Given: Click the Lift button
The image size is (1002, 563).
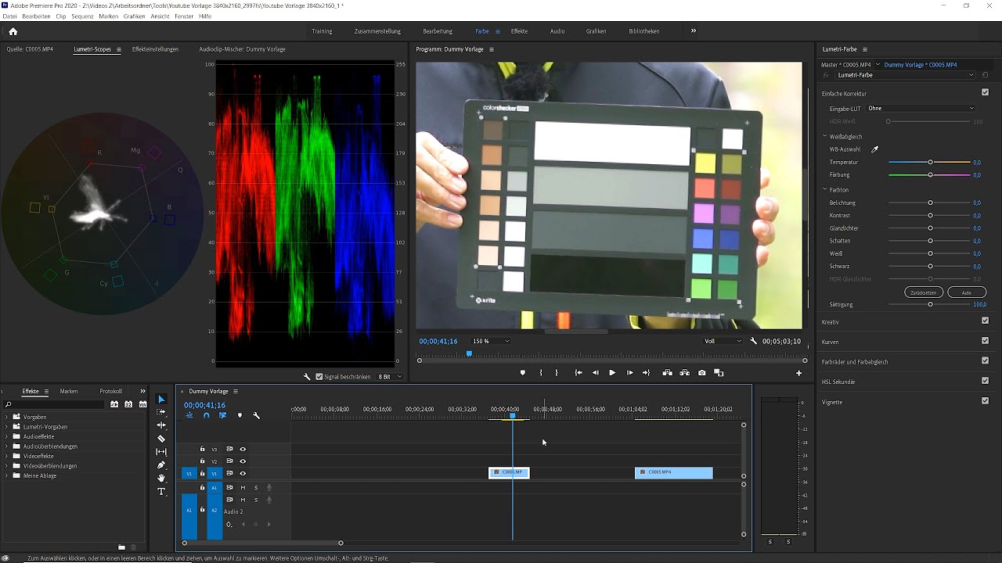Looking at the screenshot, I should point(667,373).
